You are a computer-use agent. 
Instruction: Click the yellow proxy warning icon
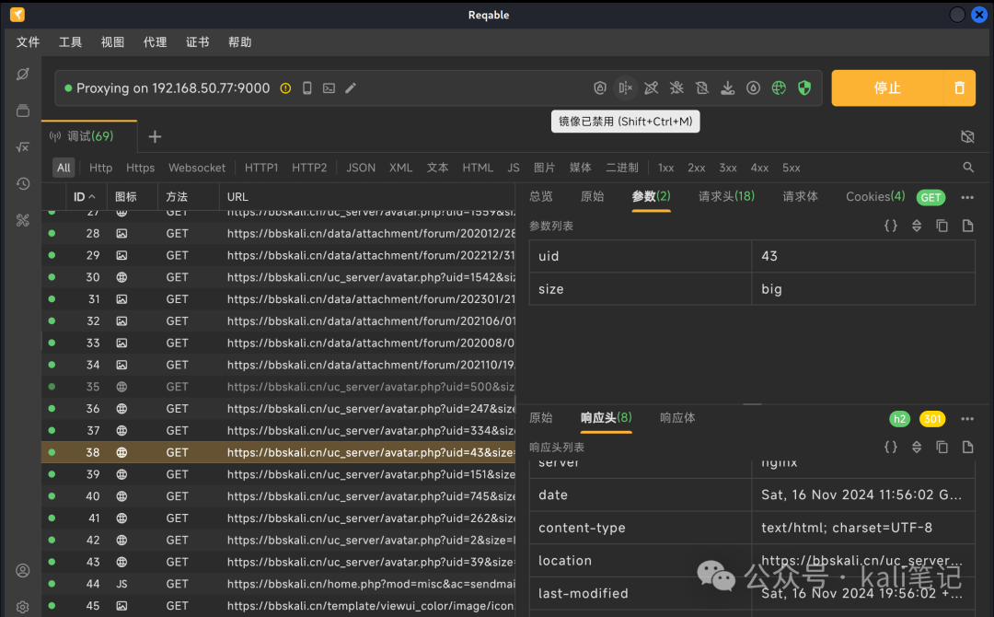[286, 88]
